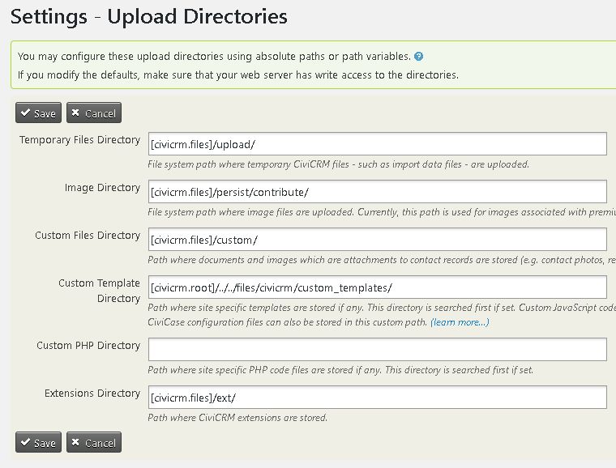Click the Settings - Upload Directories heading
Viewport: 616px width, 468px height.
(148, 17)
